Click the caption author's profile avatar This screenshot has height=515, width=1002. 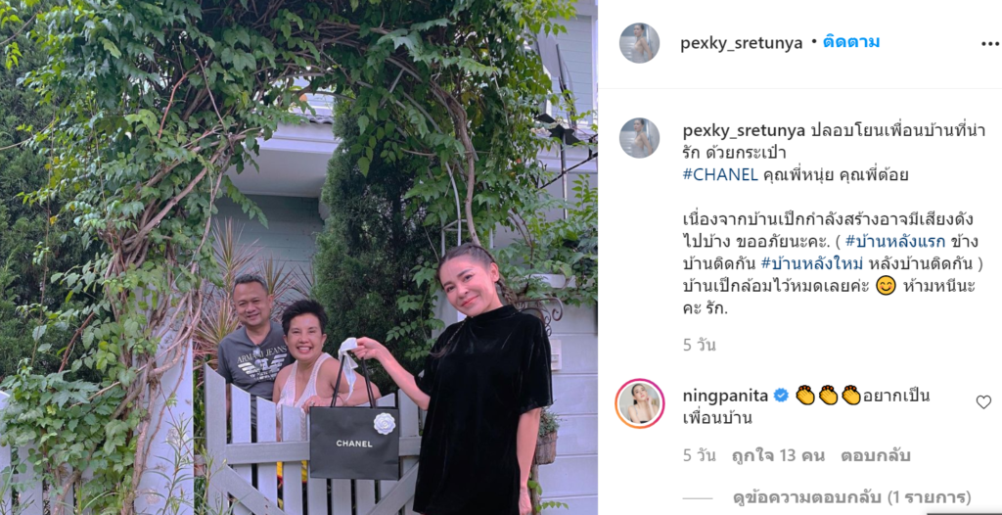pyautogui.click(x=639, y=137)
